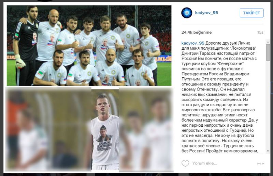Viewport: 273px width, 176px height.
Task: Click the blurred bottom-right image panel
Action: coord(146,130)
